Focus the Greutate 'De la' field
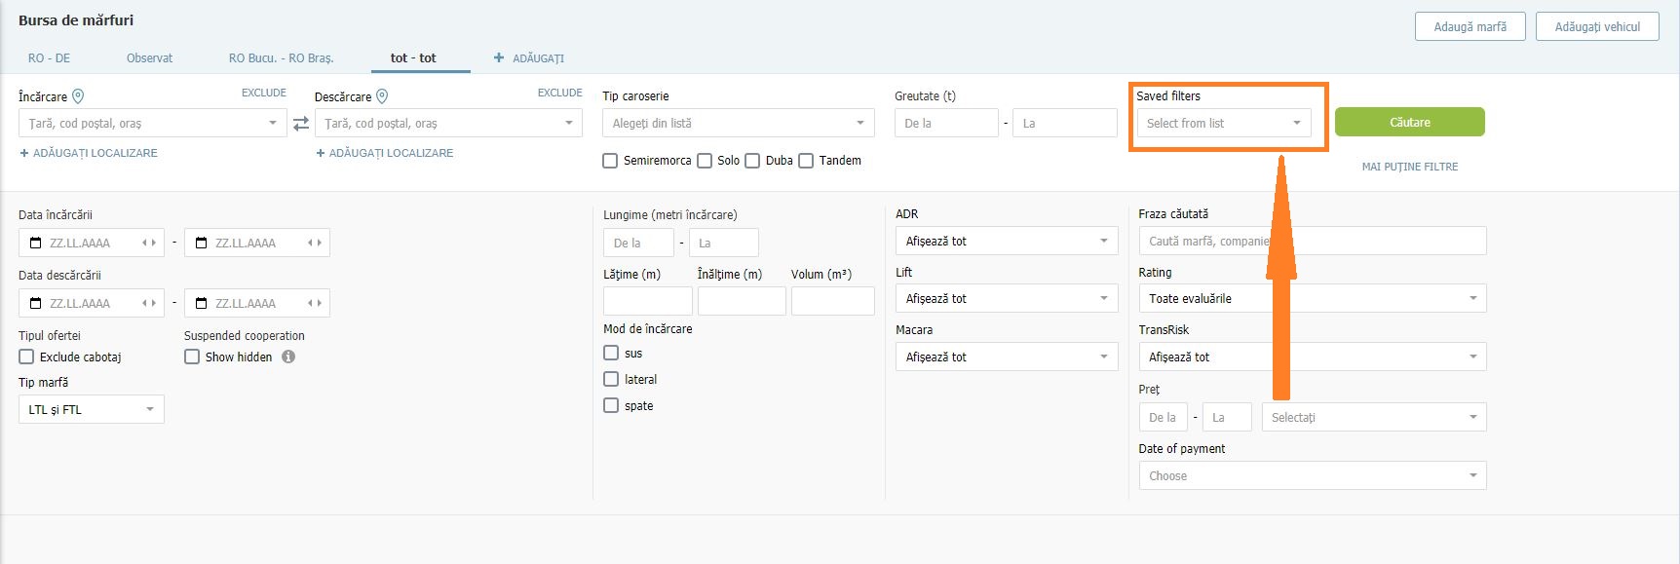Viewport: 1680px width, 564px height. (946, 123)
